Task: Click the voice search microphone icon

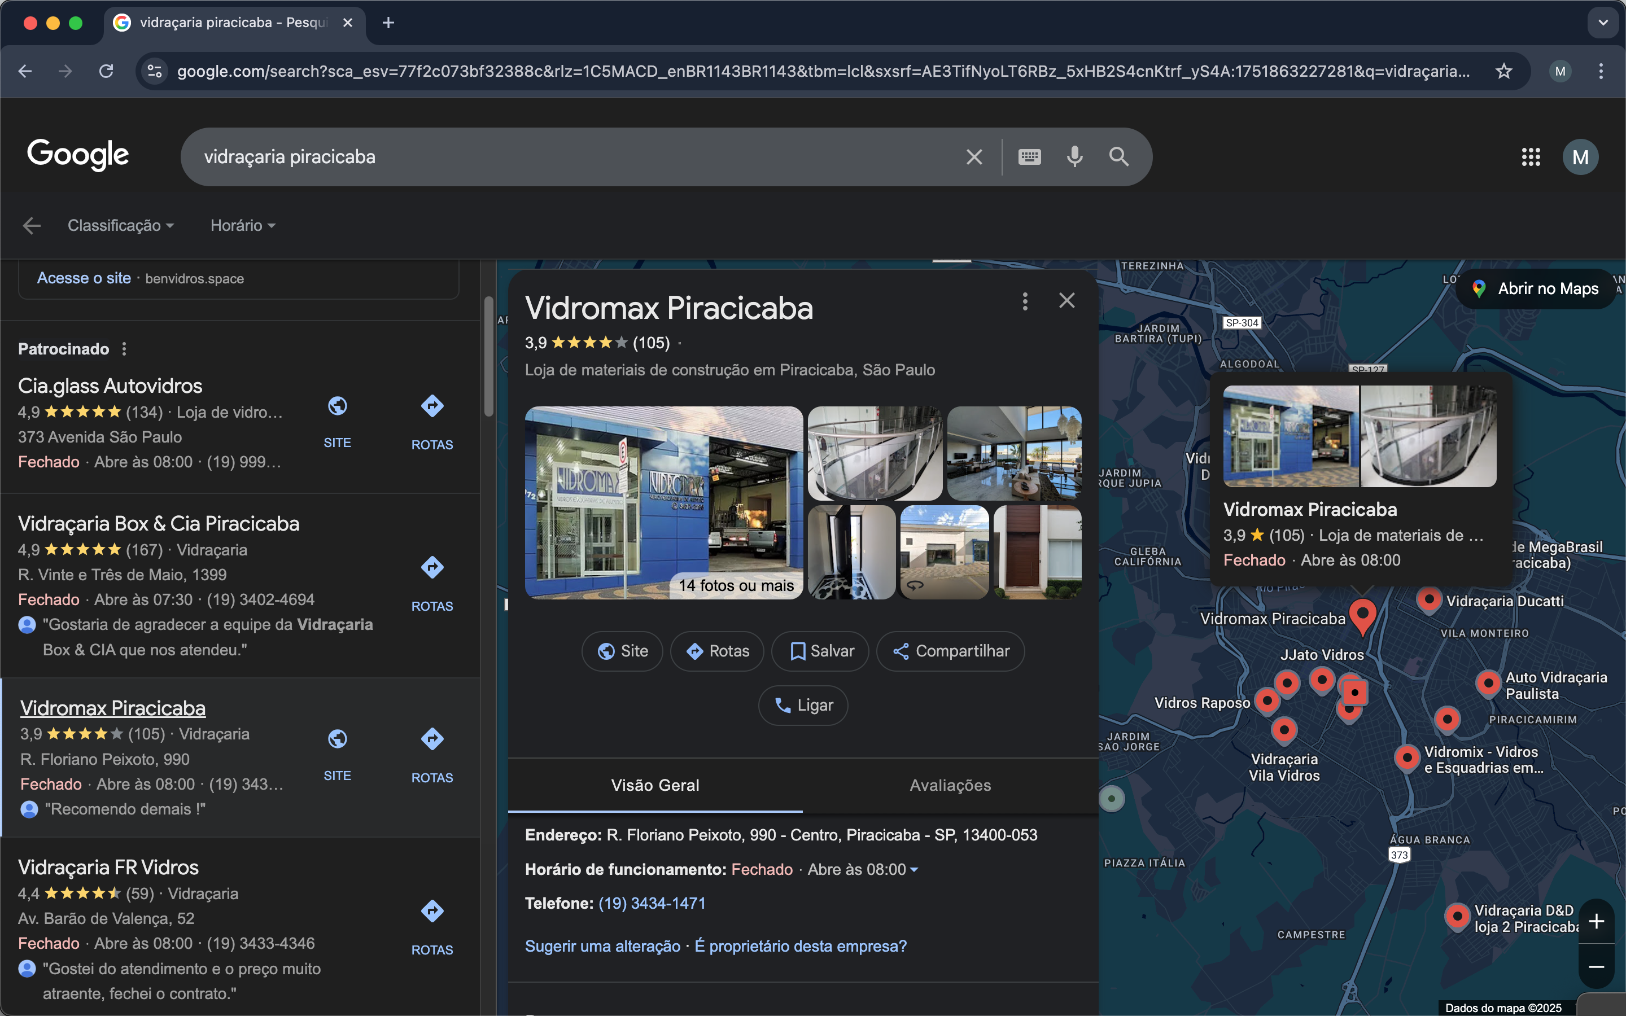Action: [1074, 156]
